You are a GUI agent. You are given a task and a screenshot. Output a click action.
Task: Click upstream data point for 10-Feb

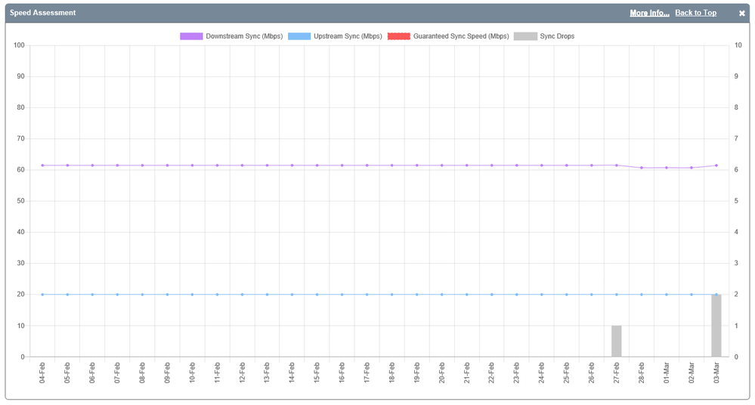coord(192,295)
